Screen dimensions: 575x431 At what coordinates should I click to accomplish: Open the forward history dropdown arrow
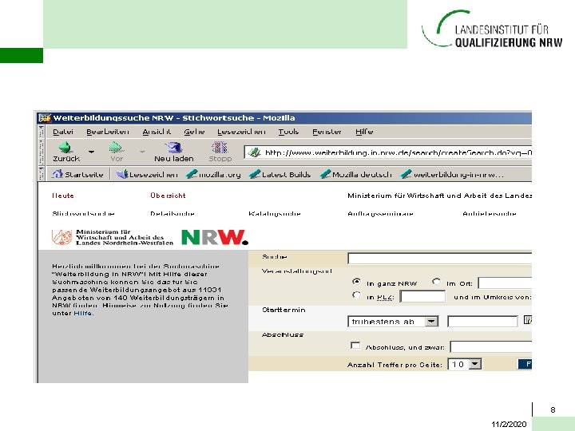point(142,152)
